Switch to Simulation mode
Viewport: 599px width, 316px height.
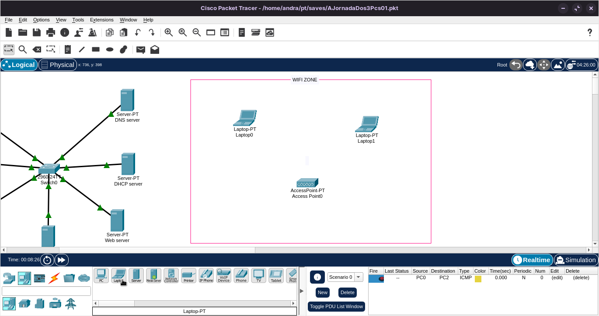[575, 260]
